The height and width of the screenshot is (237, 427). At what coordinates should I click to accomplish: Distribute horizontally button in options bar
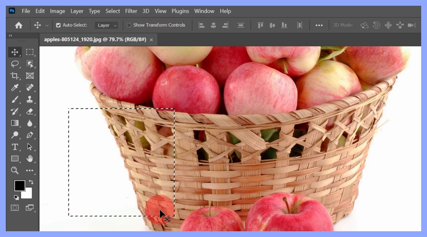click(299, 25)
